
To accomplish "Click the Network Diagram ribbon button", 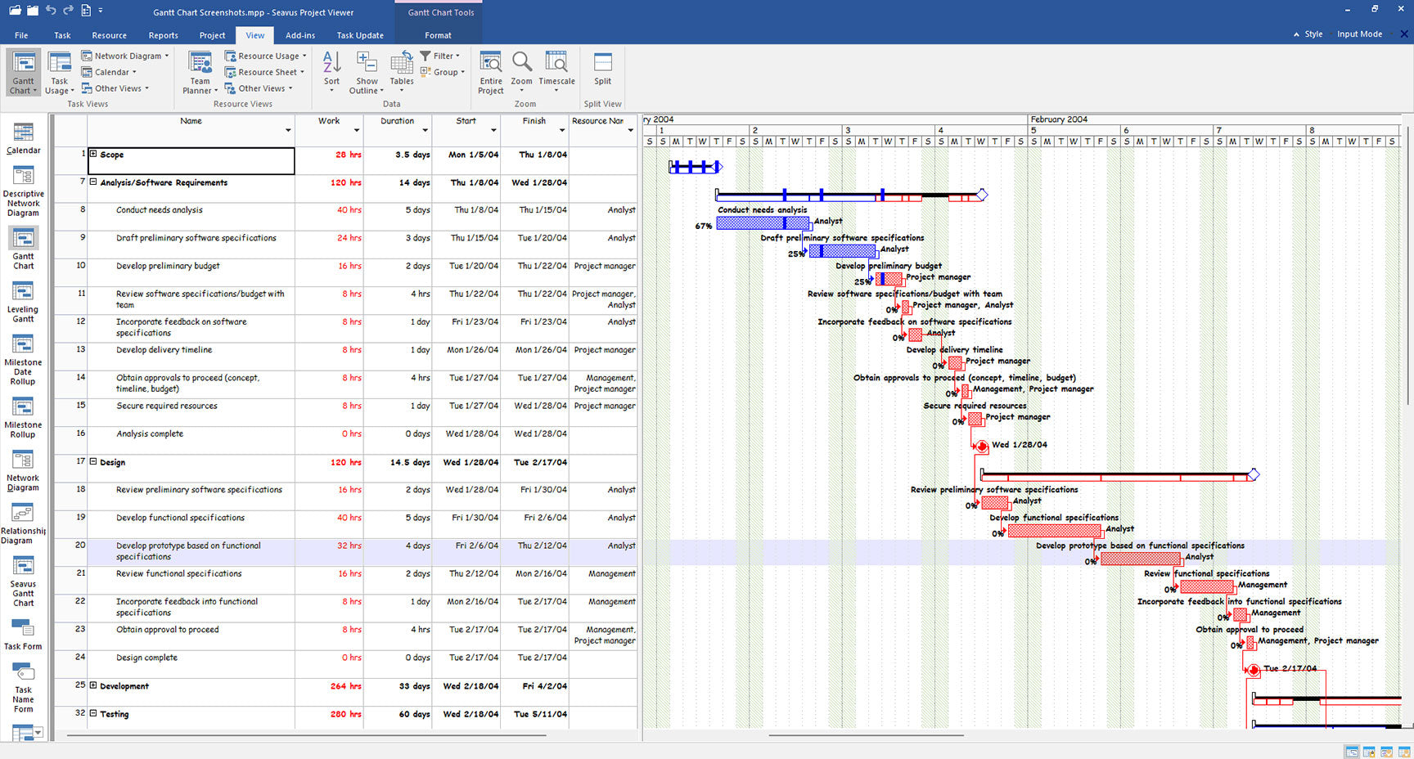I will click(125, 56).
